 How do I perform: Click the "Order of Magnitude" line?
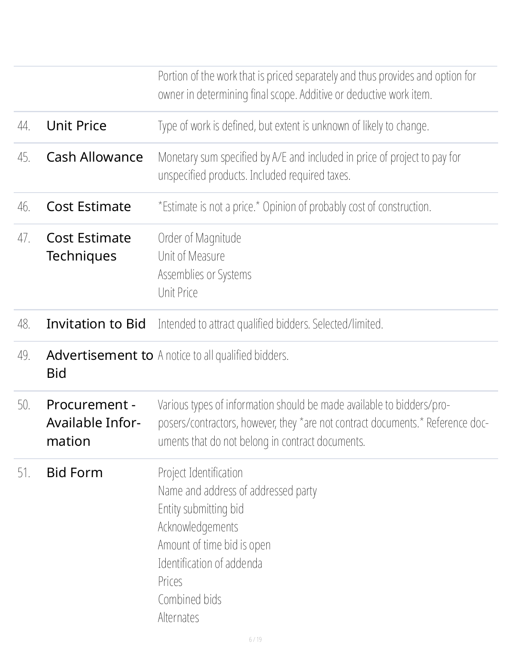199,238
